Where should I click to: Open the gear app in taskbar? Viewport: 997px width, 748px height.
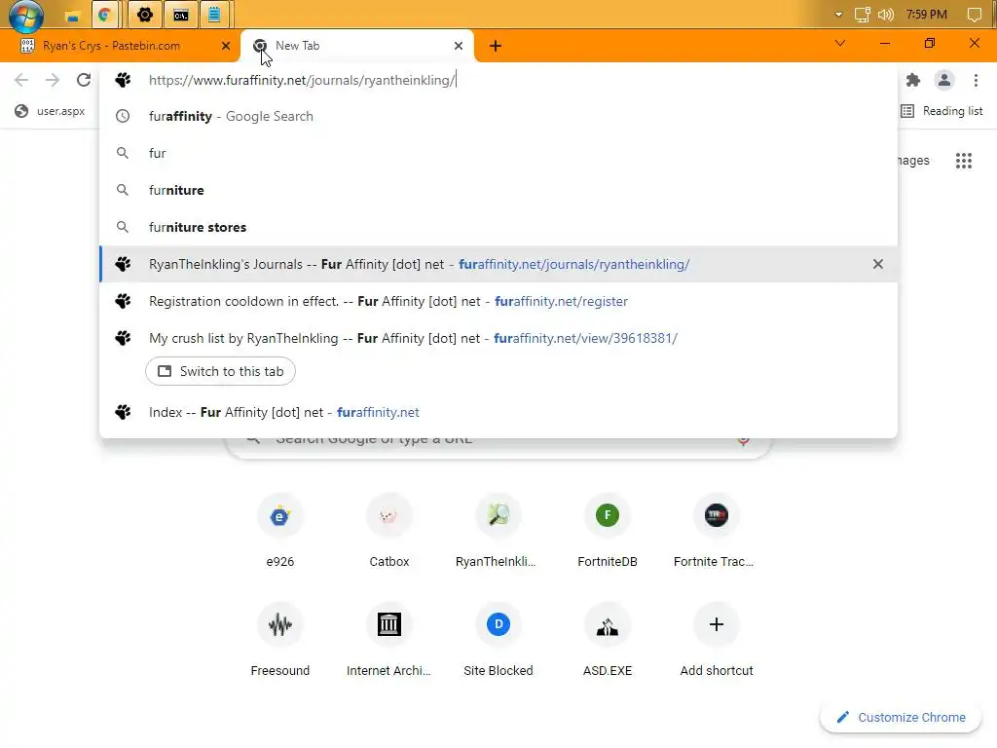point(145,15)
